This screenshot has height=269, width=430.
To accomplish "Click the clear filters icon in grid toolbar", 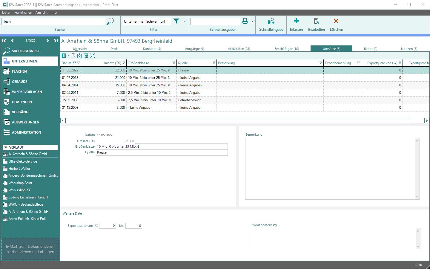I will pyautogui.click(x=73, y=56).
